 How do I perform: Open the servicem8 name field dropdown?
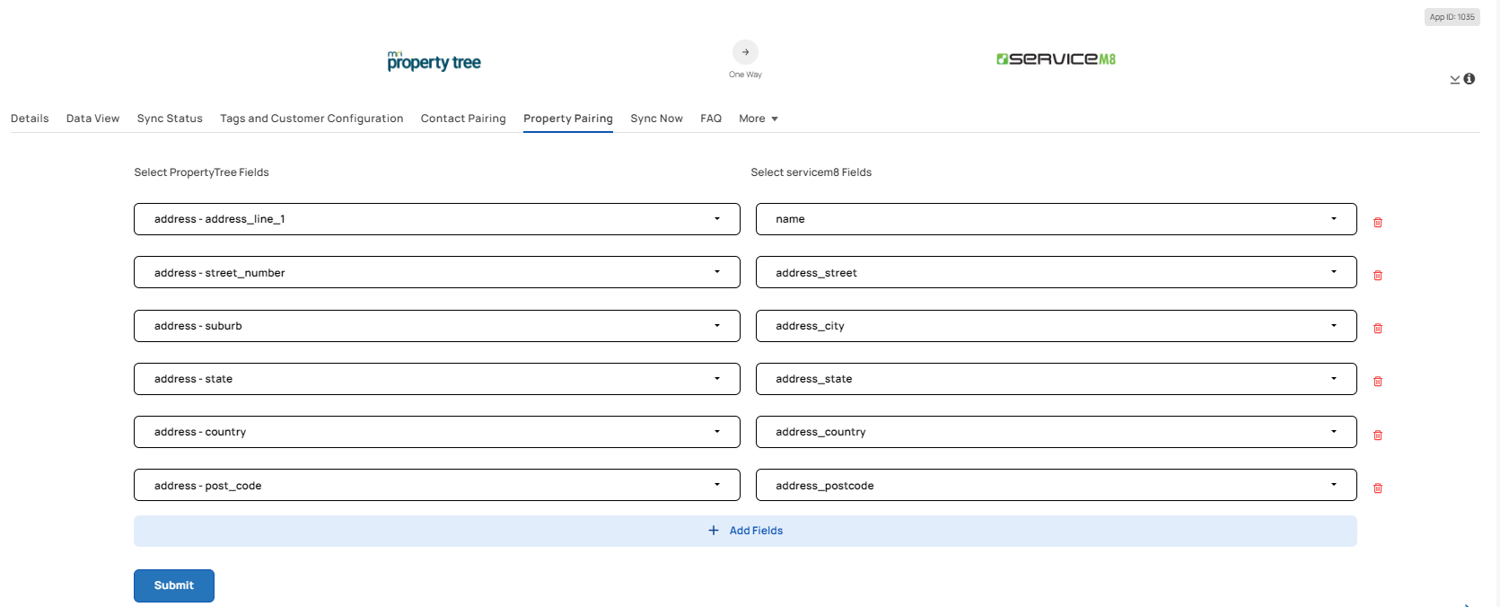(x=1056, y=219)
